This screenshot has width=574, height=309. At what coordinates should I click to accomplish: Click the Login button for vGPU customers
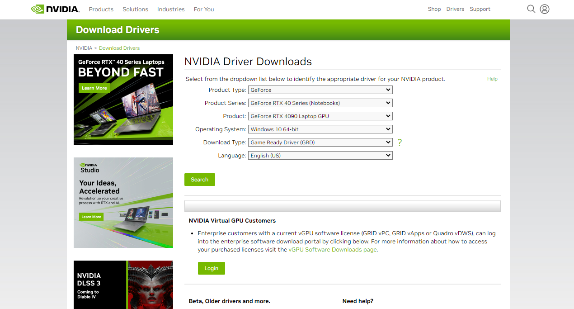click(211, 268)
